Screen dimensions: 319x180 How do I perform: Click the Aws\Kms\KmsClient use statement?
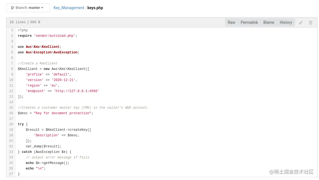click(39, 47)
